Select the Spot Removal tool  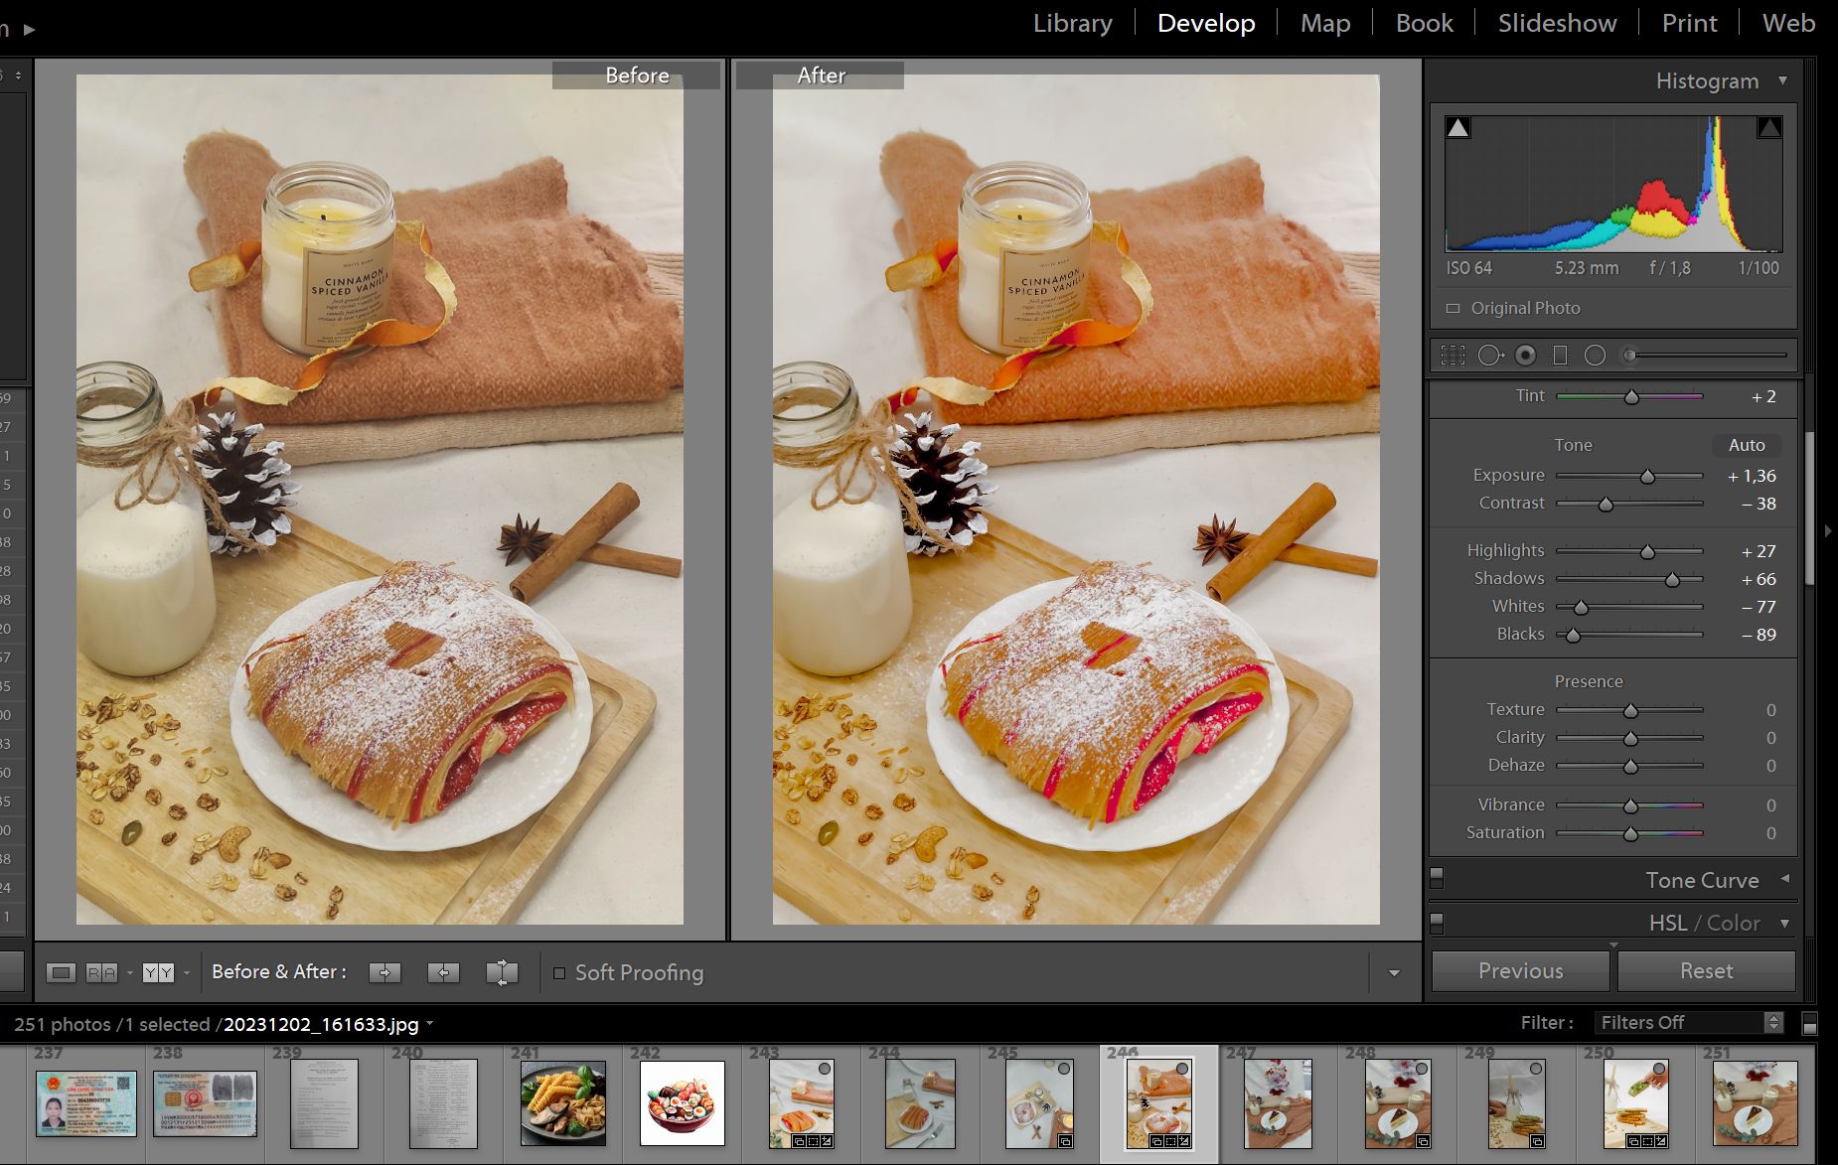pyautogui.click(x=1490, y=355)
